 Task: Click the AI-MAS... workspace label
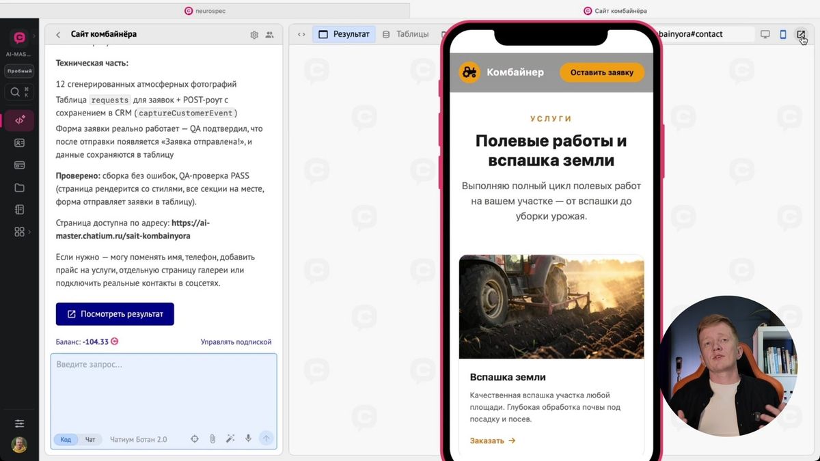(x=19, y=55)
